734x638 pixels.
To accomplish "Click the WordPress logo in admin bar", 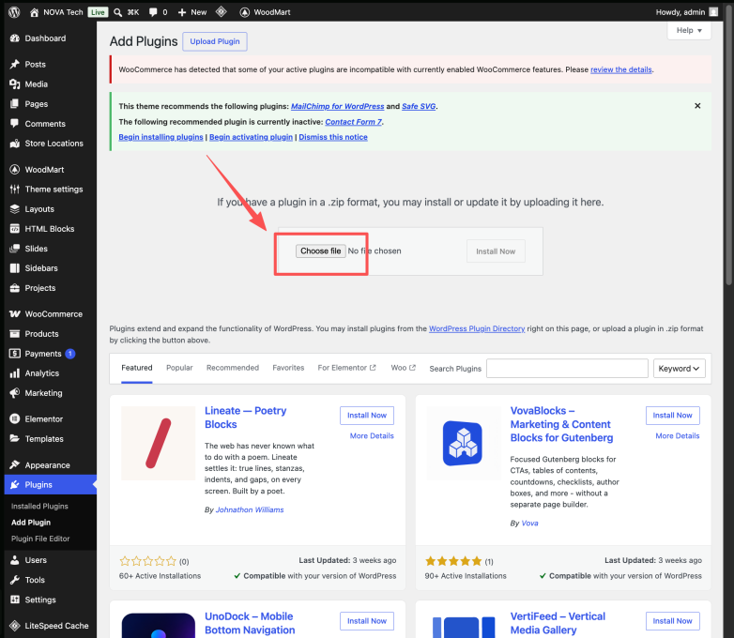I will [14, 12].
